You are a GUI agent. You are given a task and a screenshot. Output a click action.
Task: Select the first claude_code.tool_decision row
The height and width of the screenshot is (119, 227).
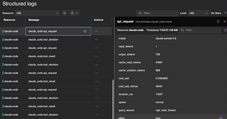click(x=56, y=40)
